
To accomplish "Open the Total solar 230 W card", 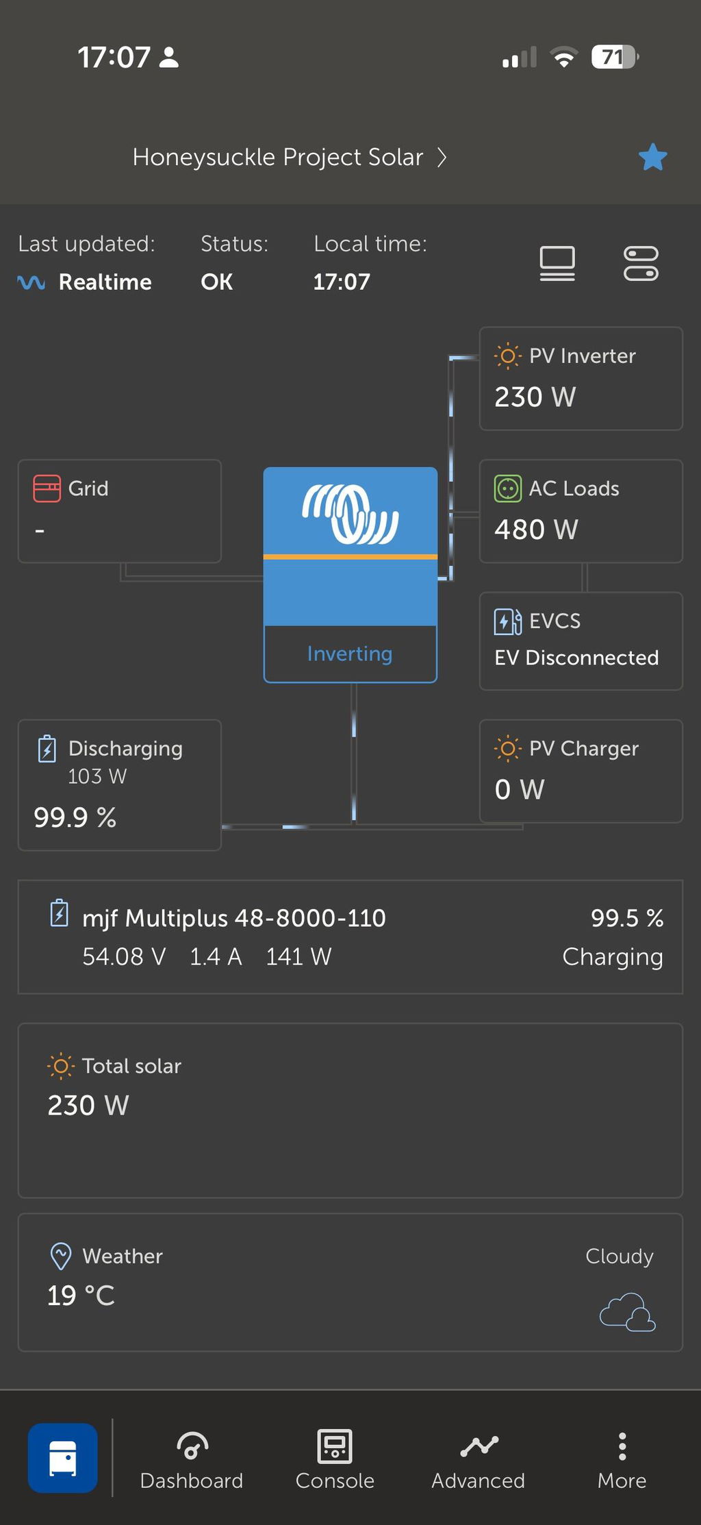I will (350, 1111).
